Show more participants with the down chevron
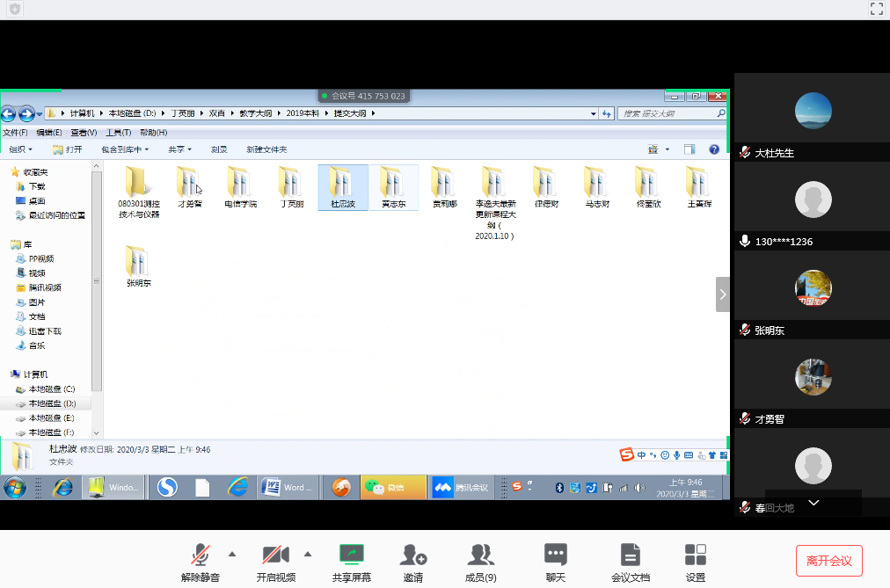Viewport: 890px width, 588px height. point(813,503)
